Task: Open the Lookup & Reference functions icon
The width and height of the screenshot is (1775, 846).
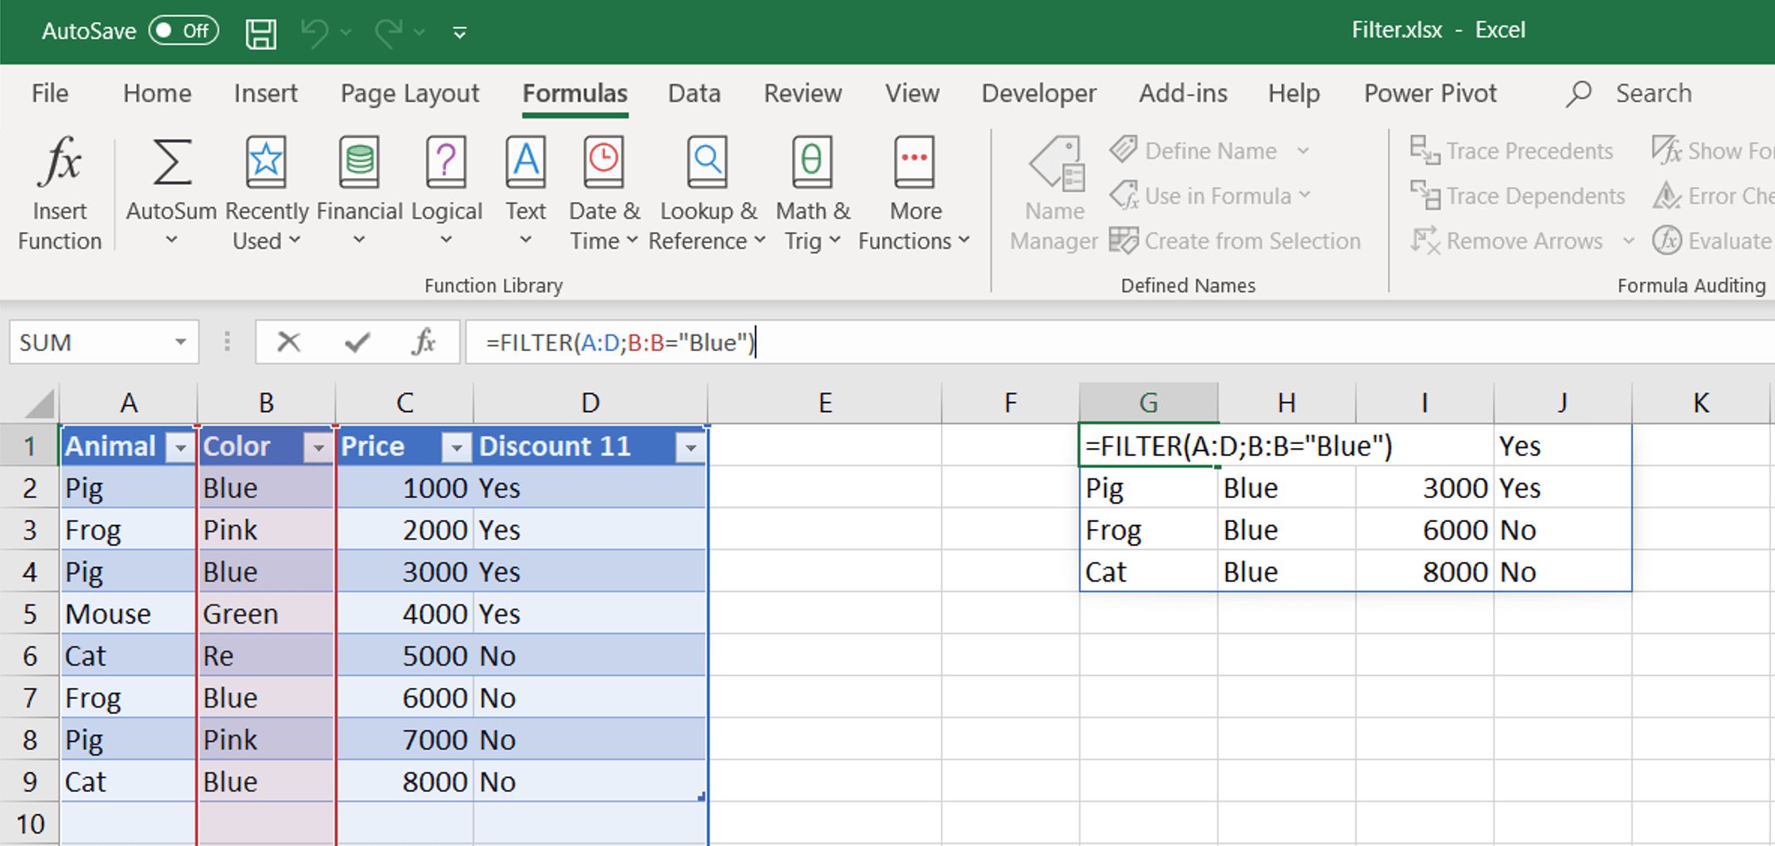Action: pyautogui.click(x=706, y=161)
